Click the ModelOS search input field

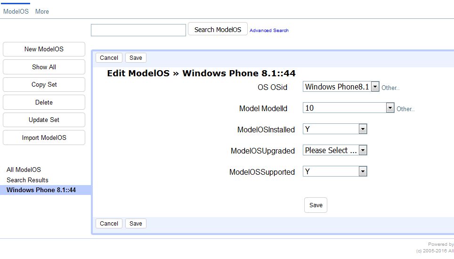[138, 30]
